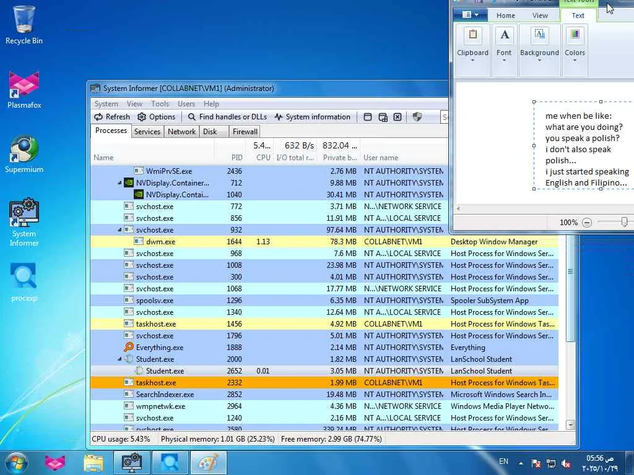Switch to Paint's View ribbon tab

coord(540,15)
